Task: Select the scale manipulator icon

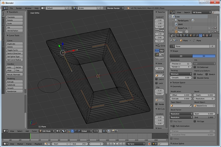Action: pos(79,131)
